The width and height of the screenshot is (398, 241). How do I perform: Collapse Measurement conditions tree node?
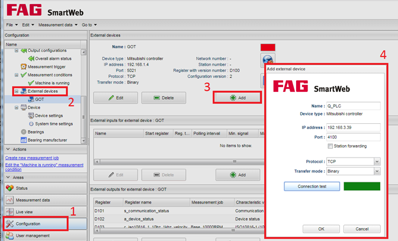click(x=17, y=75)
